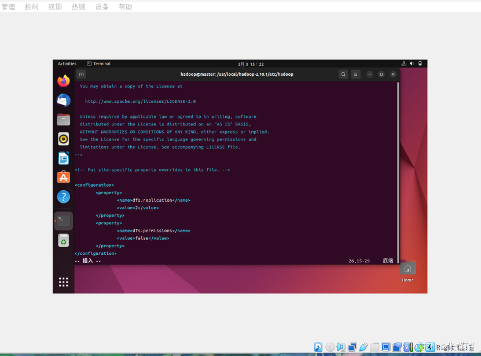Click the battery icon in the top bar
This screenshot has height=356, width=481.
[420, 64]
